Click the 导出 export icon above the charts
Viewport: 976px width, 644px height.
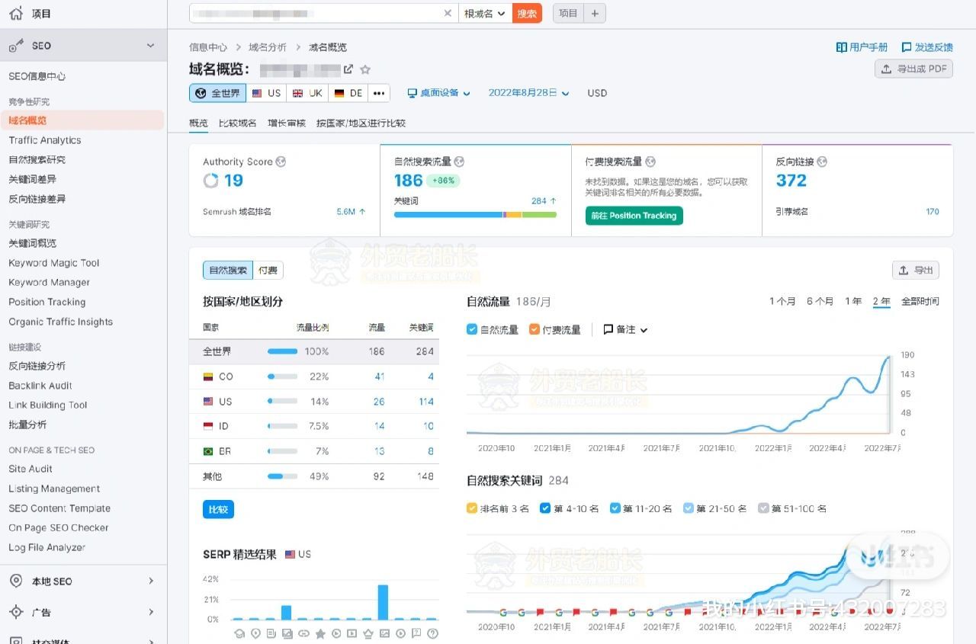tap(915, 270)
